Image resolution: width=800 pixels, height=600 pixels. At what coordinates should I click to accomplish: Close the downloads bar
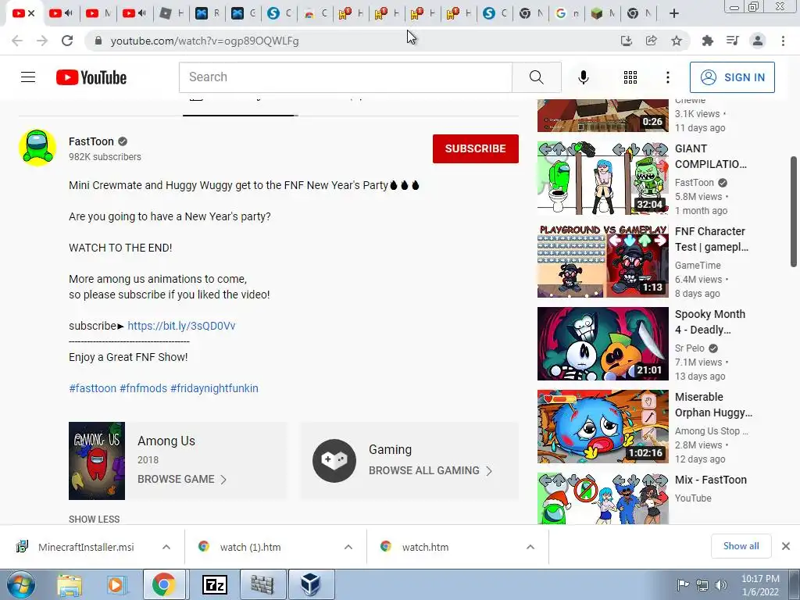[x=786, y=546]
